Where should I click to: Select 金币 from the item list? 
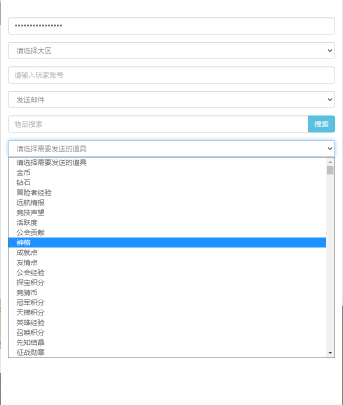23,172
